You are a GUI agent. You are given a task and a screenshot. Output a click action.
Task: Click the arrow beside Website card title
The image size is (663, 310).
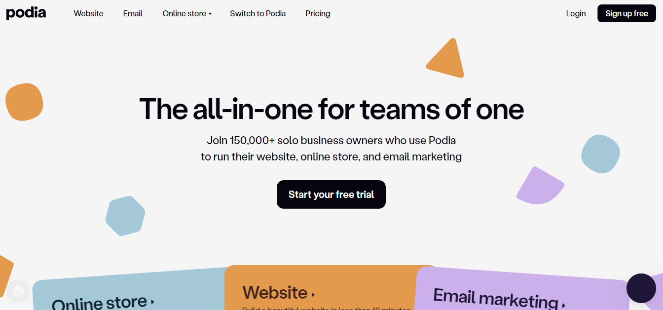click(x=313, y=295)
